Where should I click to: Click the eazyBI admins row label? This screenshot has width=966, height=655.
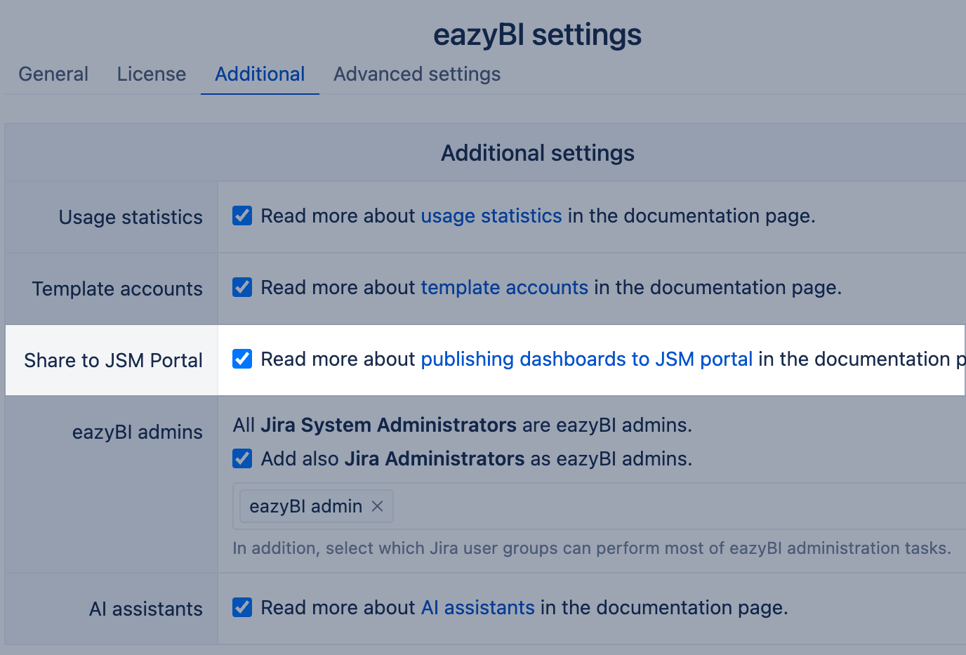tap(137, 432)
